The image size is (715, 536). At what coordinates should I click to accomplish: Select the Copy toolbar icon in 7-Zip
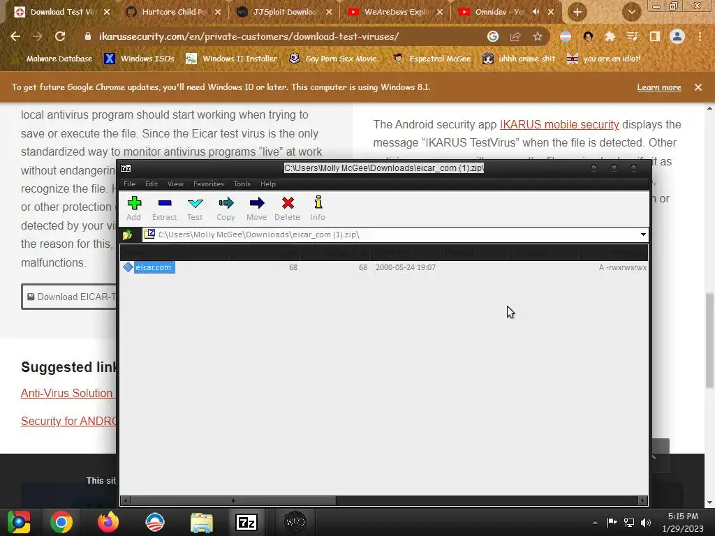click(226, 208)
